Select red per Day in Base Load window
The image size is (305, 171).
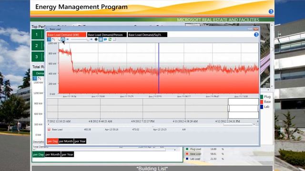[x=52, y=141]
